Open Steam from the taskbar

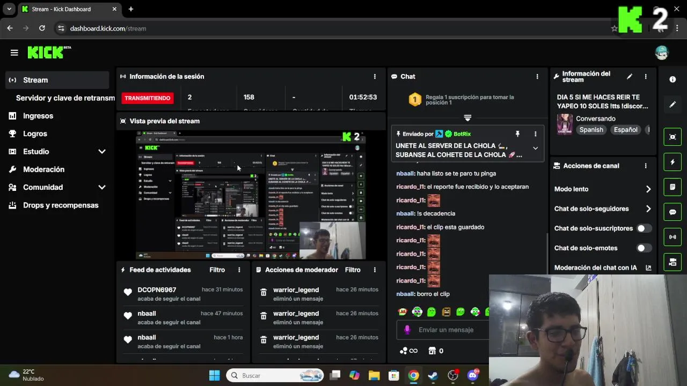coord(433,375)
